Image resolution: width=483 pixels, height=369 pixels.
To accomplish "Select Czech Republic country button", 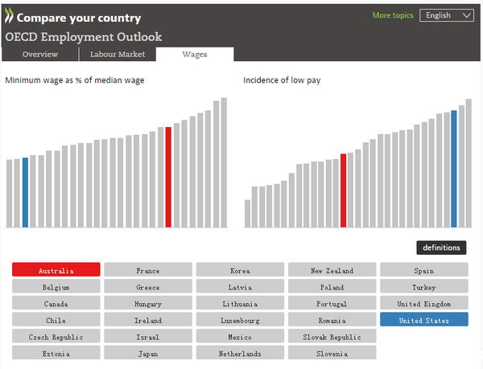I will (x=56, y=337).
